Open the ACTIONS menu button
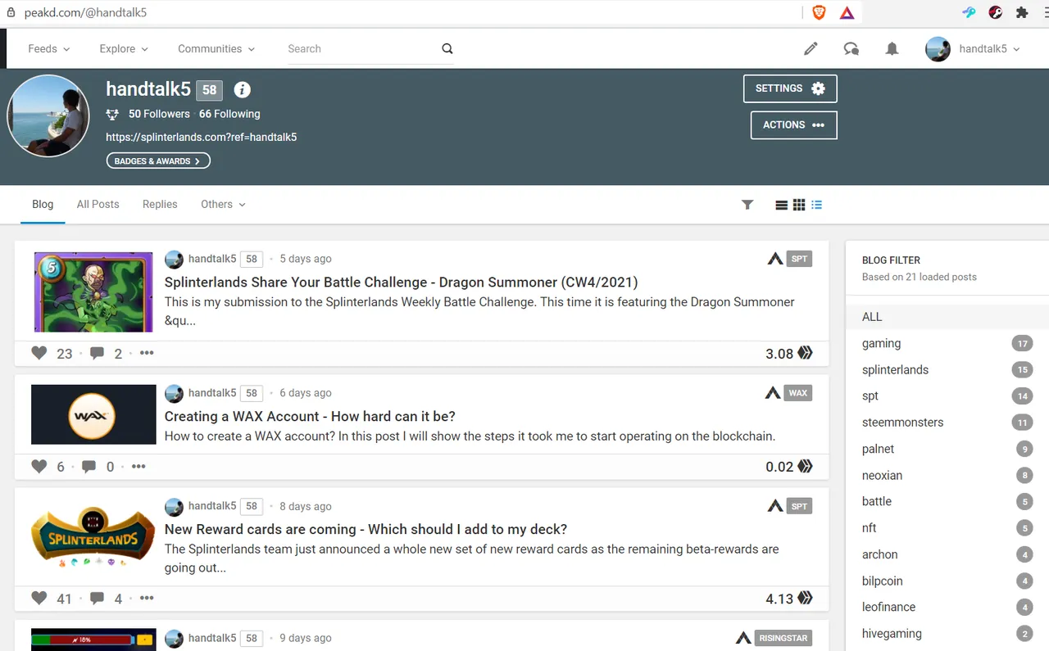Screen dimensions: 1049x651 (x=794, y=125)
